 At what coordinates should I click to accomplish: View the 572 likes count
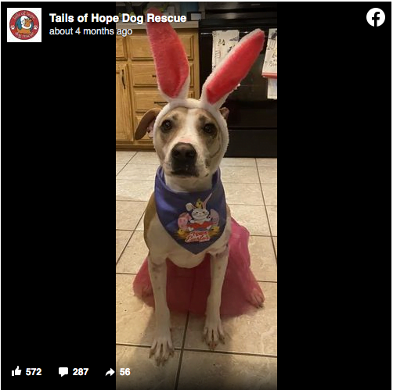tap(34, 372)
